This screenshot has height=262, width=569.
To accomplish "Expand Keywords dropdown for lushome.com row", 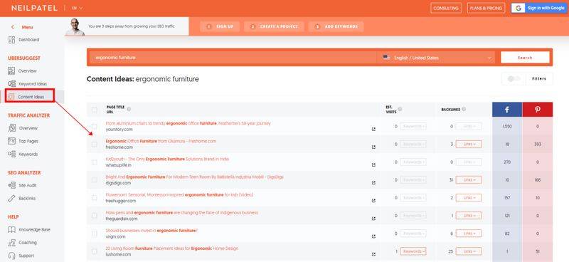I will click(x=413, y=251).
